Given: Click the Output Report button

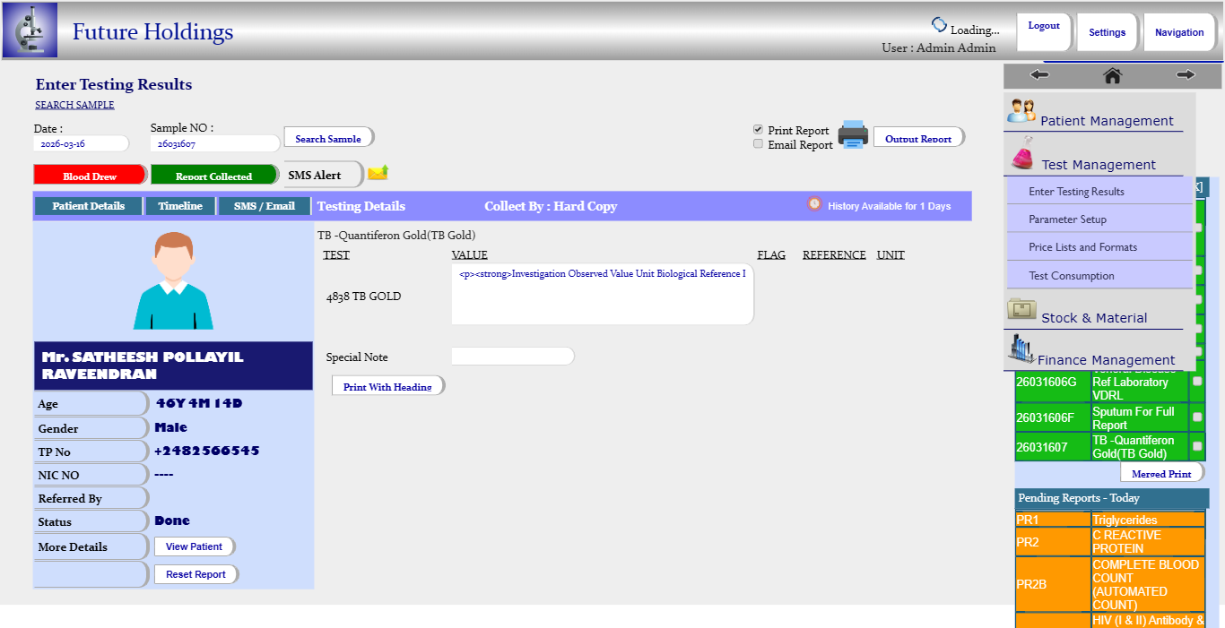Looking at the screenshot, I should pos(917,138).
